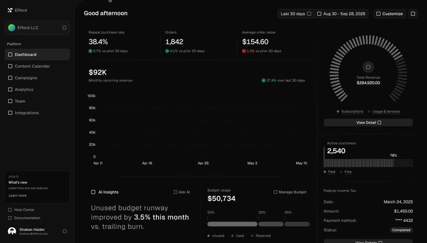Open the Last 30 days dropdown
This screenshot has width=427, height=243.
click(x=296, y=14)
